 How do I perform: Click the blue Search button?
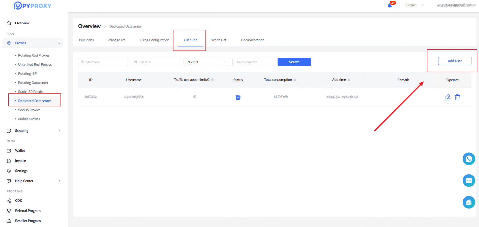(x=294, y=62)
